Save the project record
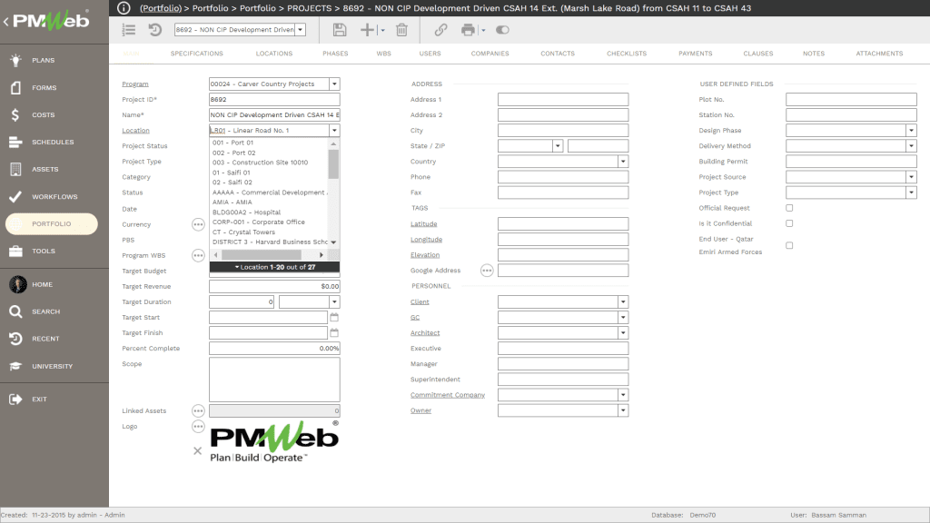930x523 pixels. pyautogui.click(x=340, y=30)
